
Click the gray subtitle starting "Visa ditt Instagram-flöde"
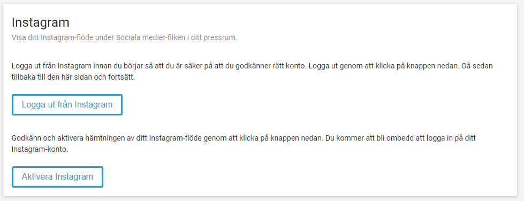(124, 38)
